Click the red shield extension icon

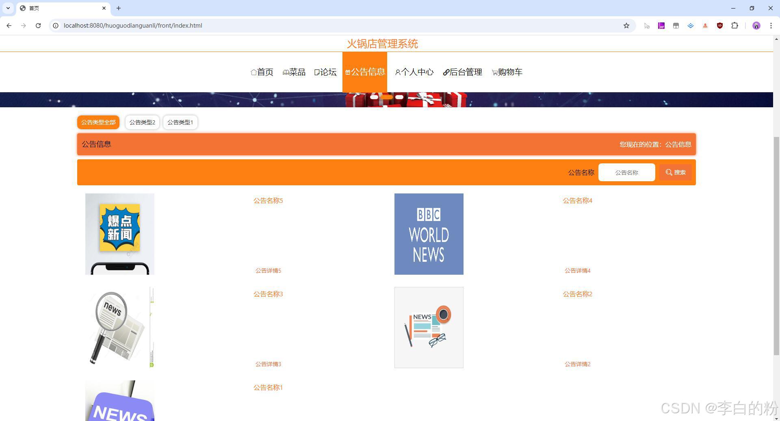coord(720,26)
